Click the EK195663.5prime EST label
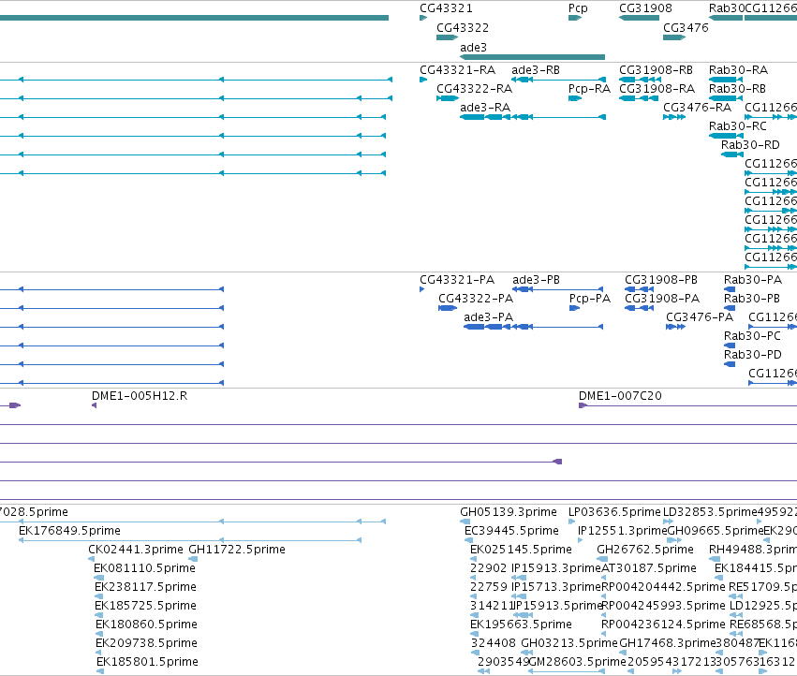Image resolution: width=797 pixels, height=676 pixels. 521,625
